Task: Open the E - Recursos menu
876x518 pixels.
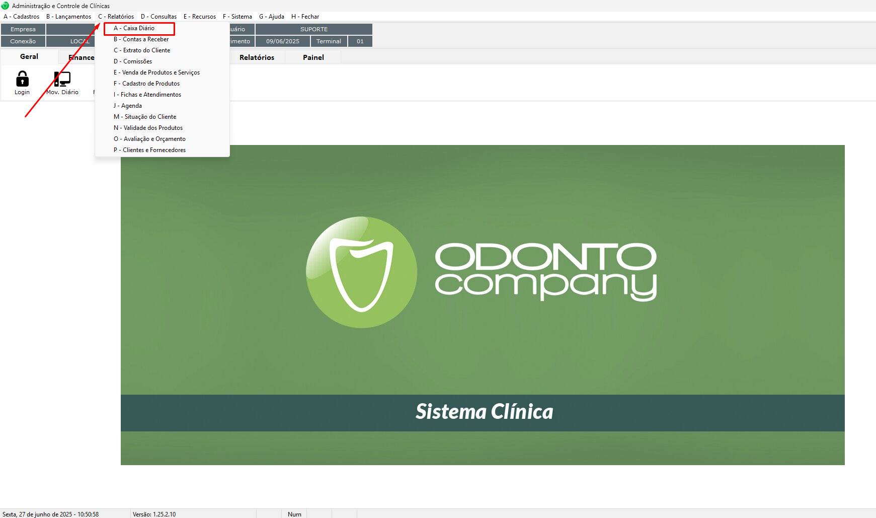Action: pos(200,17)
